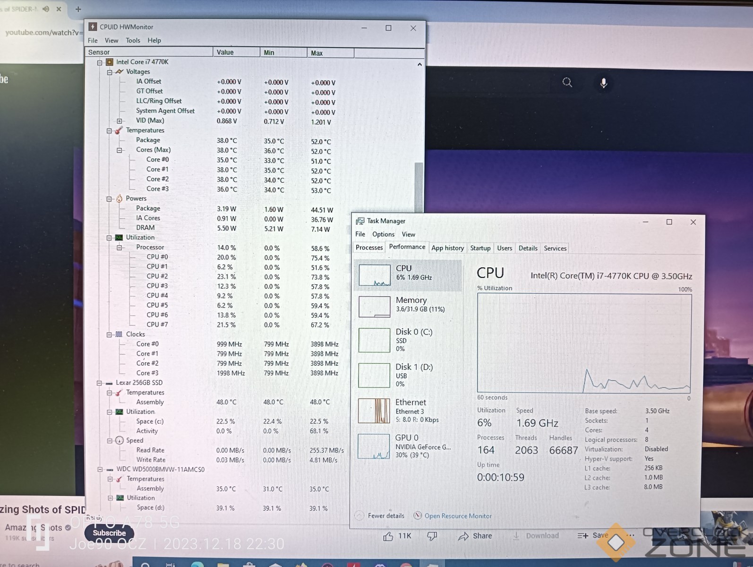The width and height of the screenshot is (753, 567).
Task: Open the HWMonitor Help menu
Action: [154, 41]
